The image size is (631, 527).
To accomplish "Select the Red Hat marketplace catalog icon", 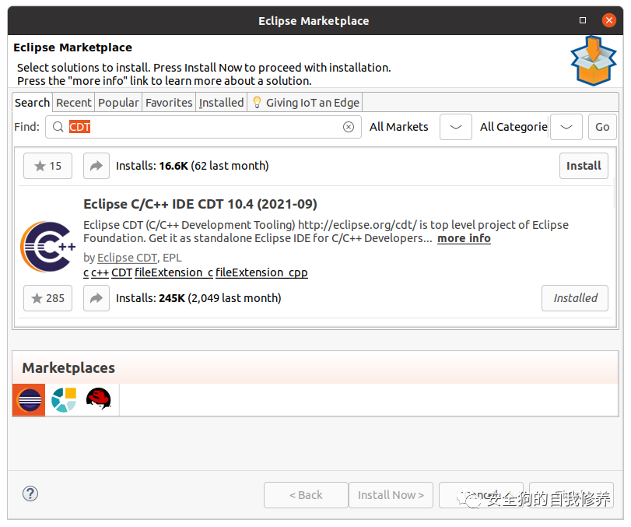I will tap(99, 399).
